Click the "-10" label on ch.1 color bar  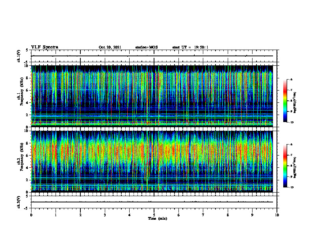click(x=292, y=122)
